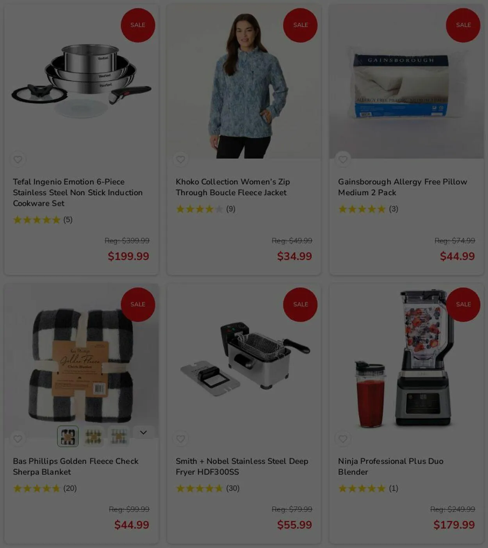Open Gainsborough Allergy Free Pillow title link
Screen dimensions: 488x548
(403, 187)
